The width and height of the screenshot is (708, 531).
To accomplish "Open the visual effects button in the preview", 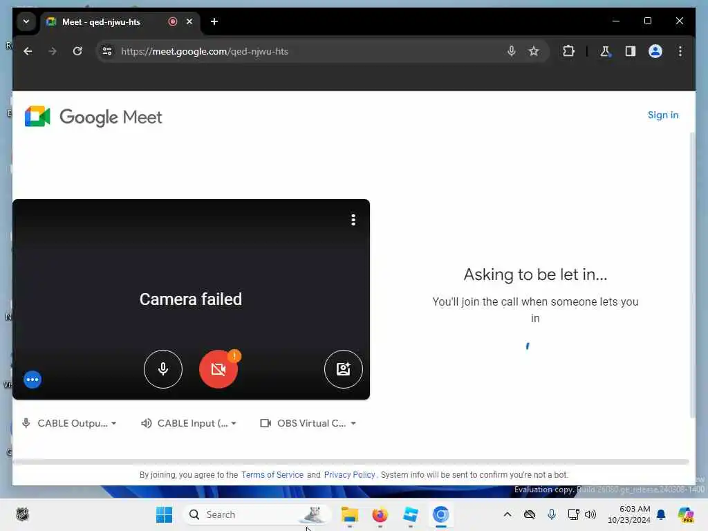I will point(343,369).
